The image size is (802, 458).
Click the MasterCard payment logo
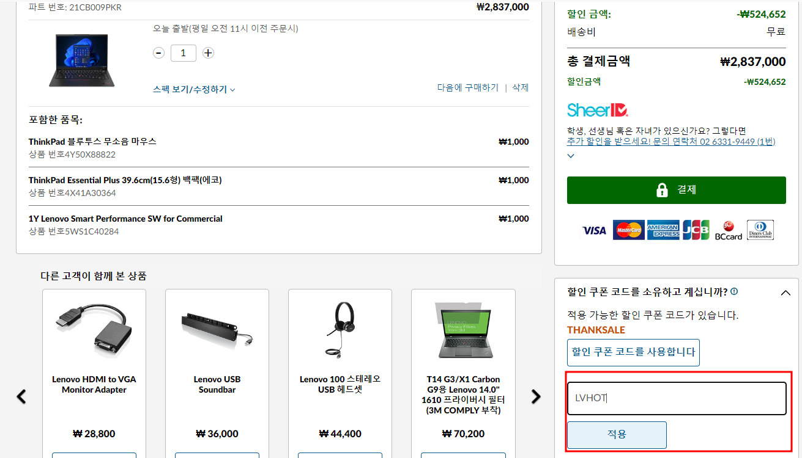pos(628,230)
